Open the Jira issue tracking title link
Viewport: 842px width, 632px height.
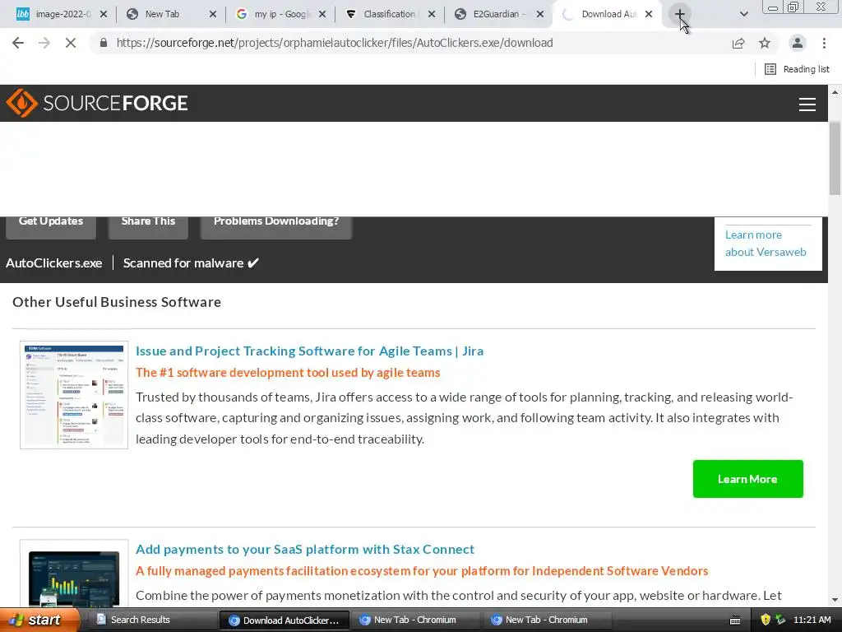tap(309, 351)
